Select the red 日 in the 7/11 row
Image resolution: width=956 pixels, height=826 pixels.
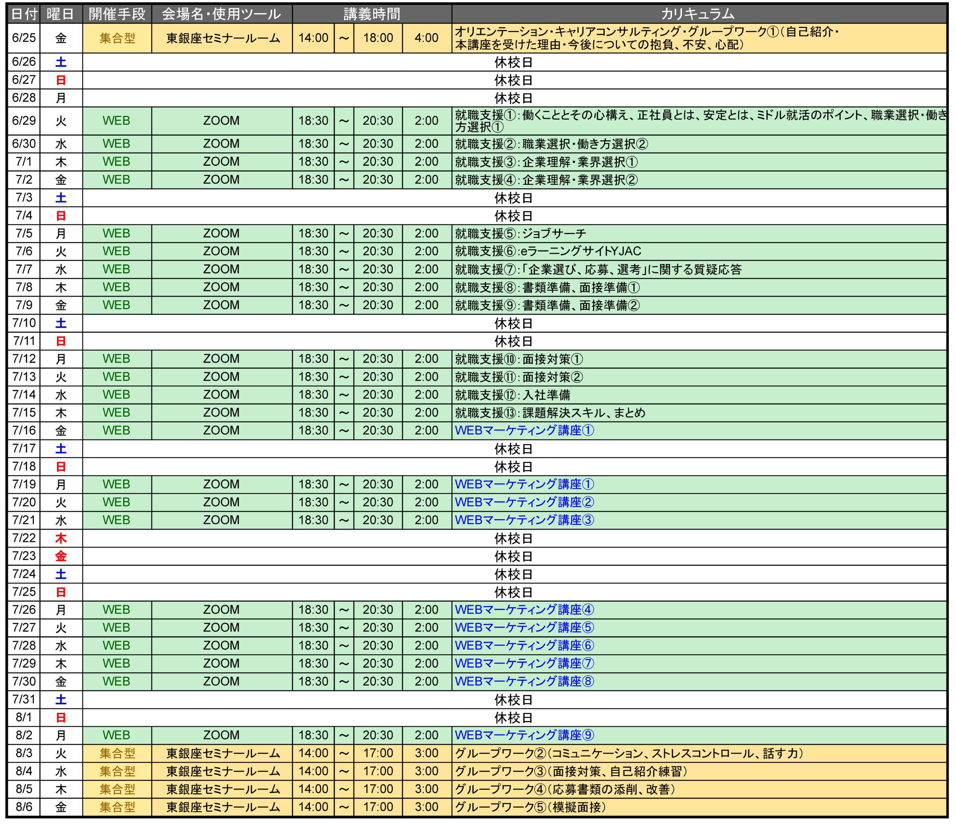point(61,341)
